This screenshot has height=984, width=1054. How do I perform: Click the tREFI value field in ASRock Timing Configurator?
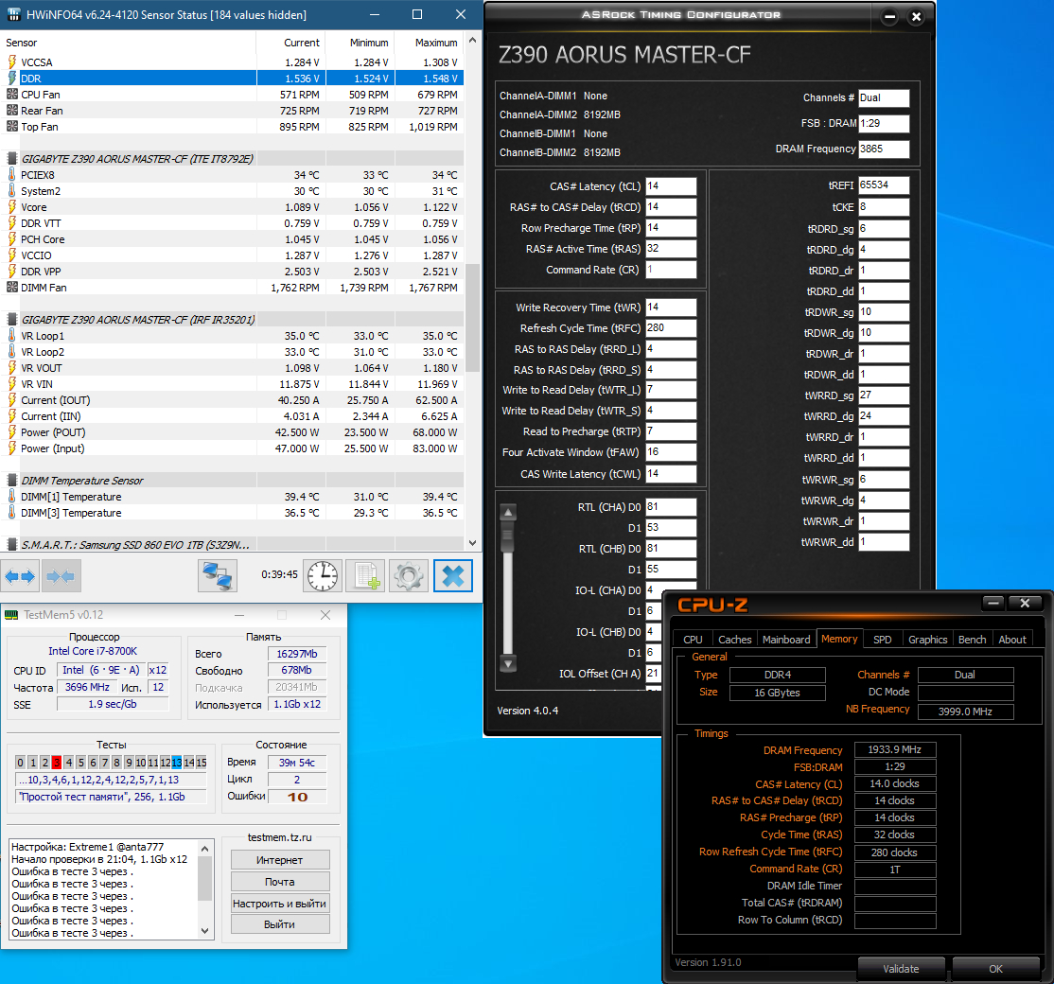click(x=884, y=184)
